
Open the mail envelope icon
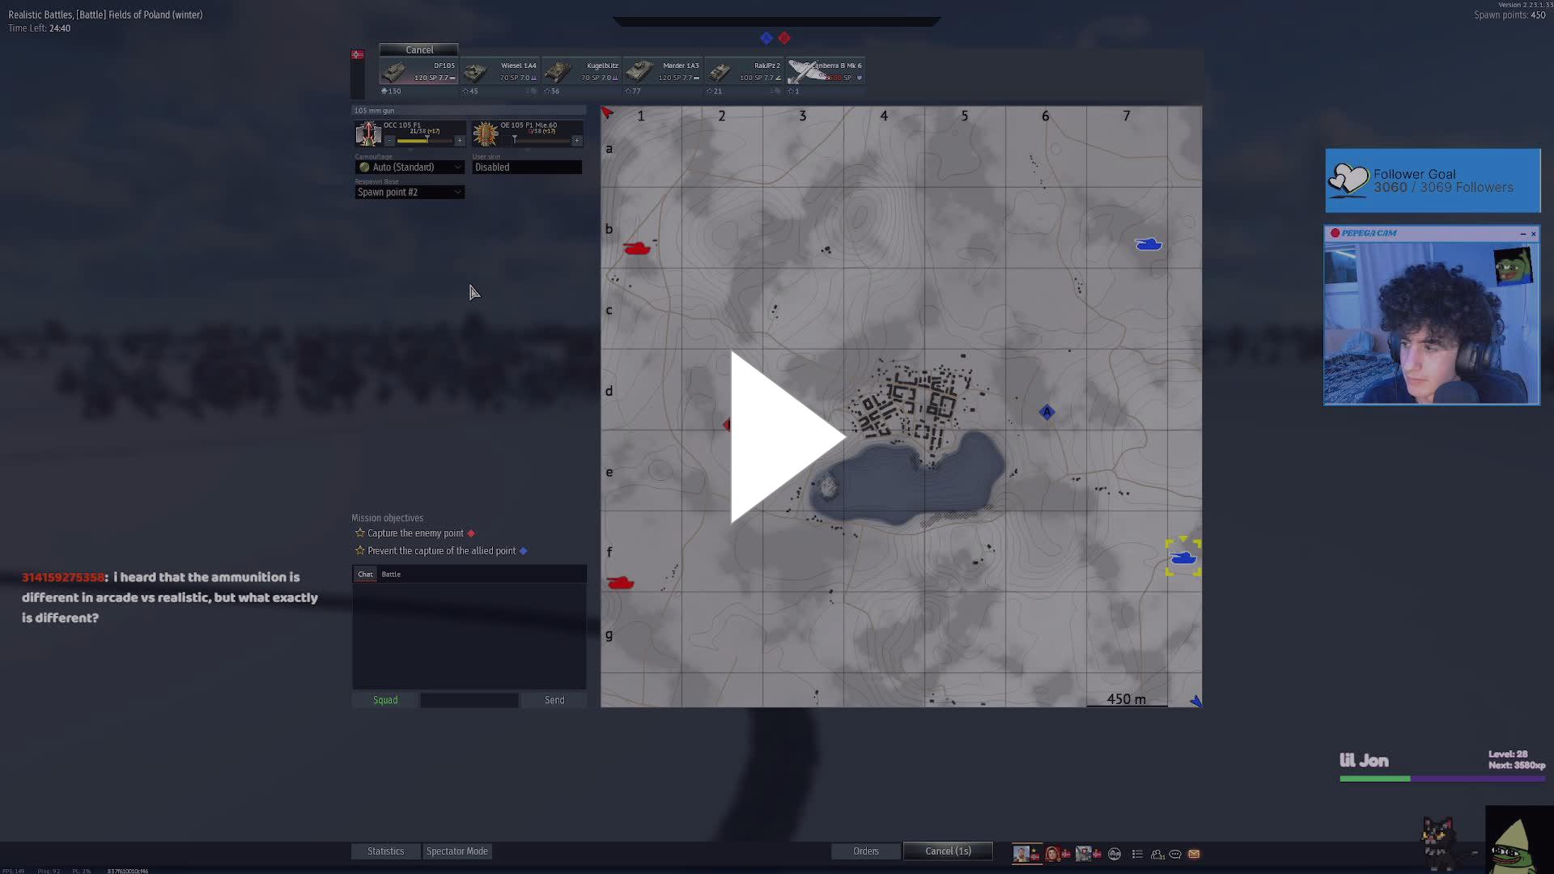coord(1195,854)
